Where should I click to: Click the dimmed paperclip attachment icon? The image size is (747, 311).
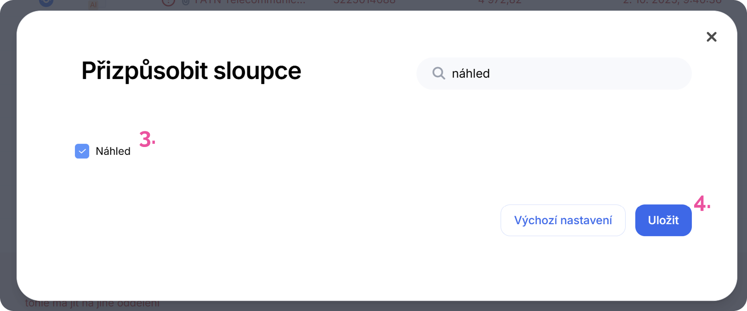tap(186, 2)
